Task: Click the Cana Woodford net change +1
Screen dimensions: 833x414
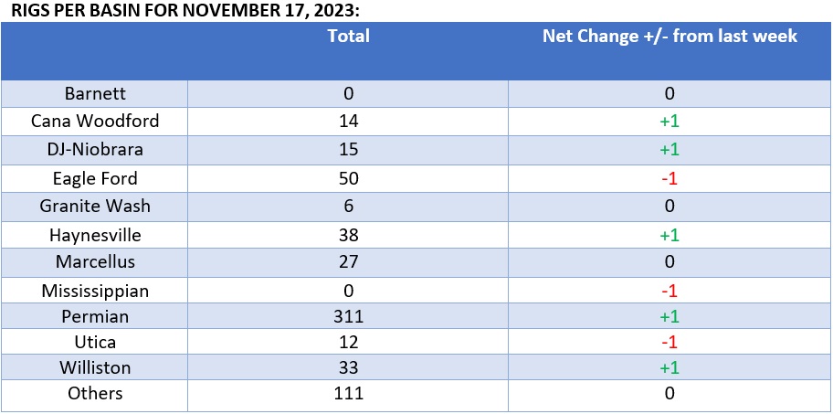Action: 670,122
